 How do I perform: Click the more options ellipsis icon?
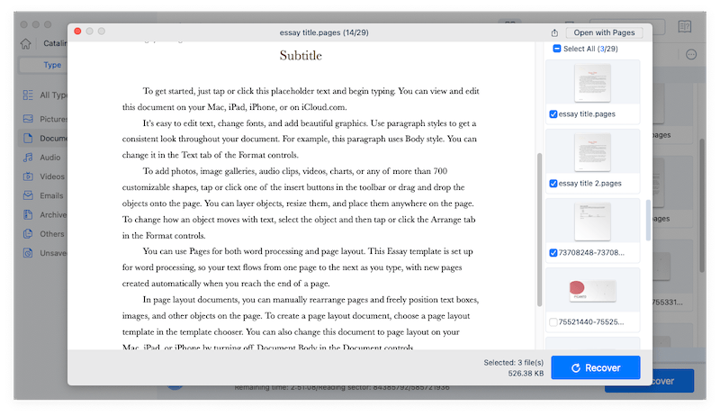(691, 55)
